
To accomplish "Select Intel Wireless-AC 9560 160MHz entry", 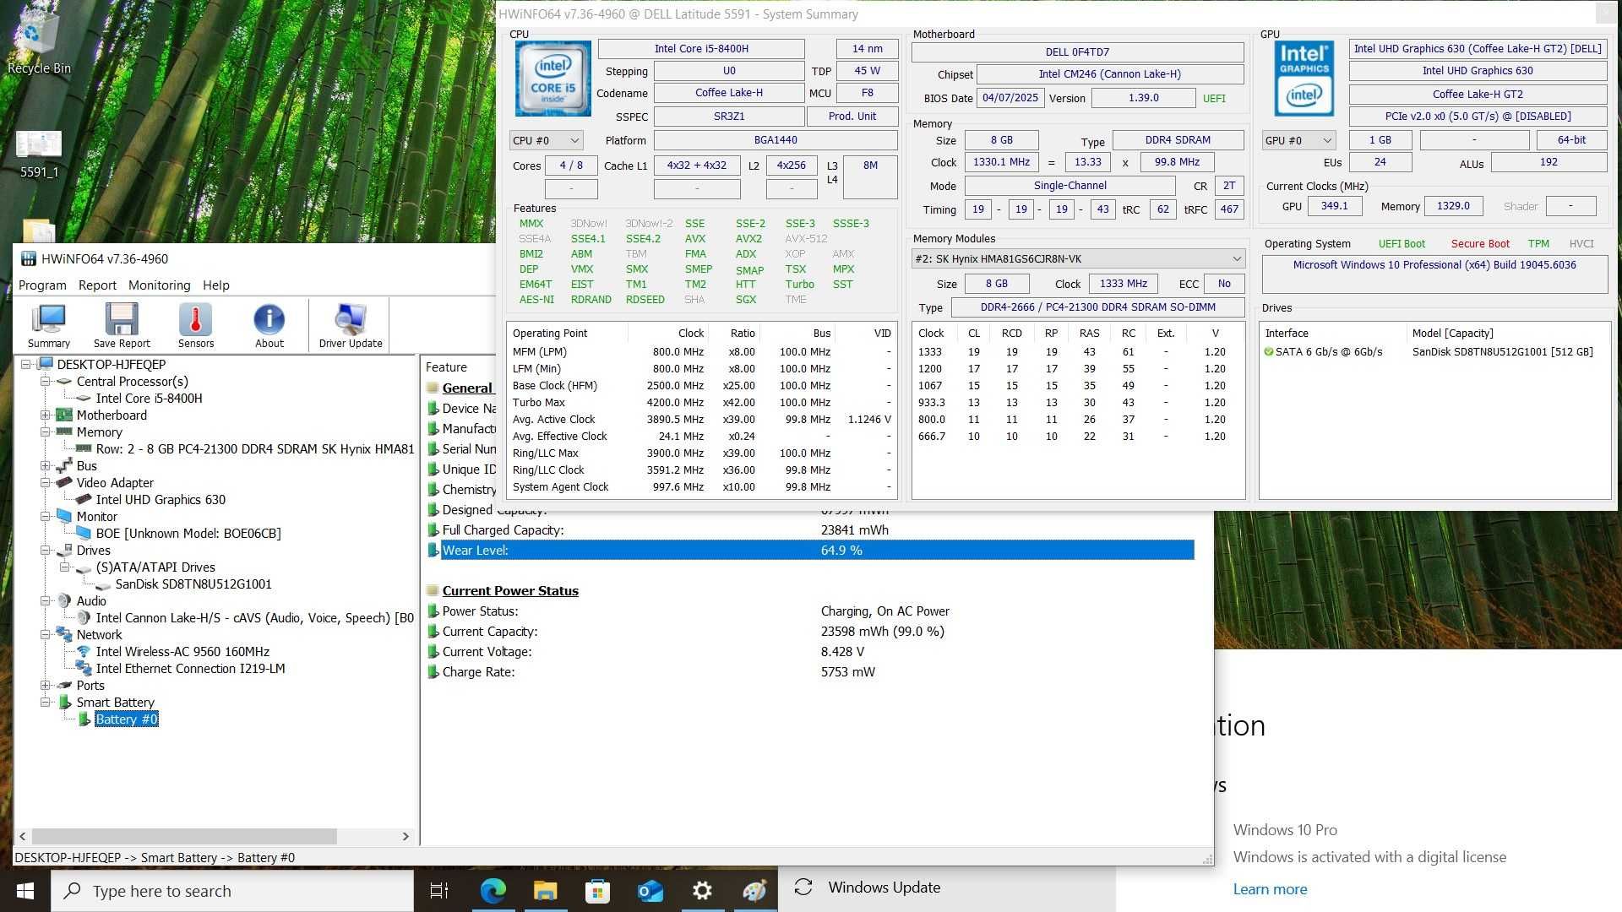I will (x=182, y=652).
